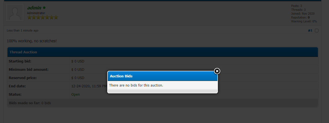The width and height of the screenshot is (329, 123).
Task: Close the Auction Bids popup
Action: click(217, 71)
